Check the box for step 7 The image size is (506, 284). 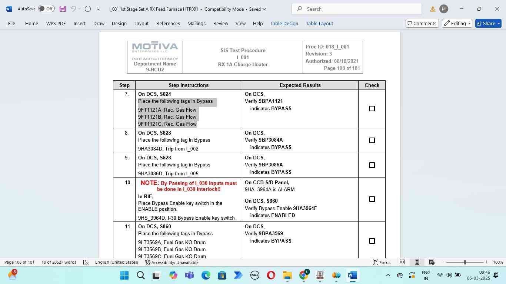point(372,108)
